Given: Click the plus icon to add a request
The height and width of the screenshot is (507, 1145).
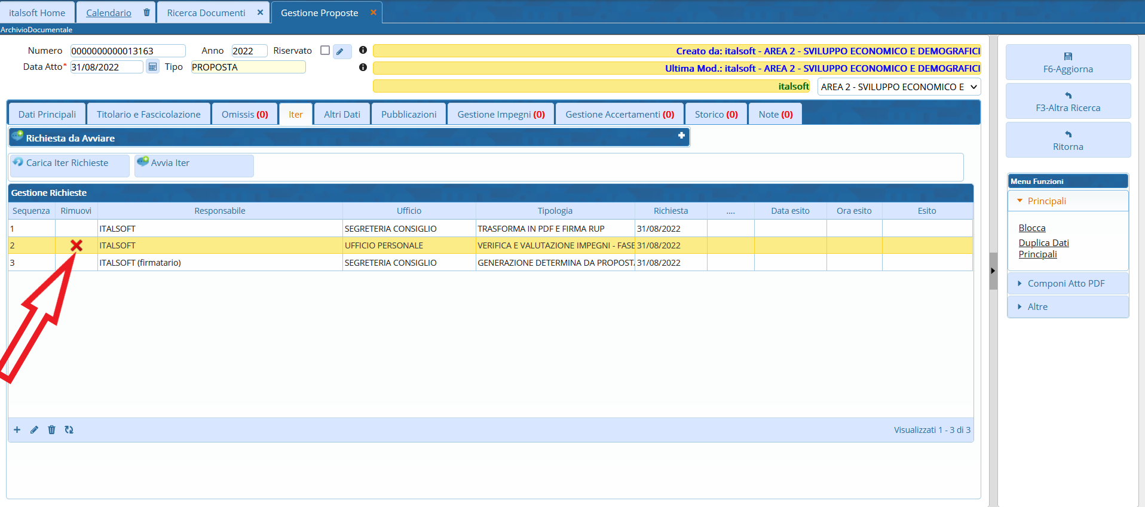Looking at the screenshot, I should pyautogui.click(x=17, y=430).
